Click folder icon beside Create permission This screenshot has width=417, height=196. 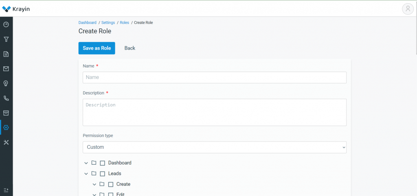[102, 184]
